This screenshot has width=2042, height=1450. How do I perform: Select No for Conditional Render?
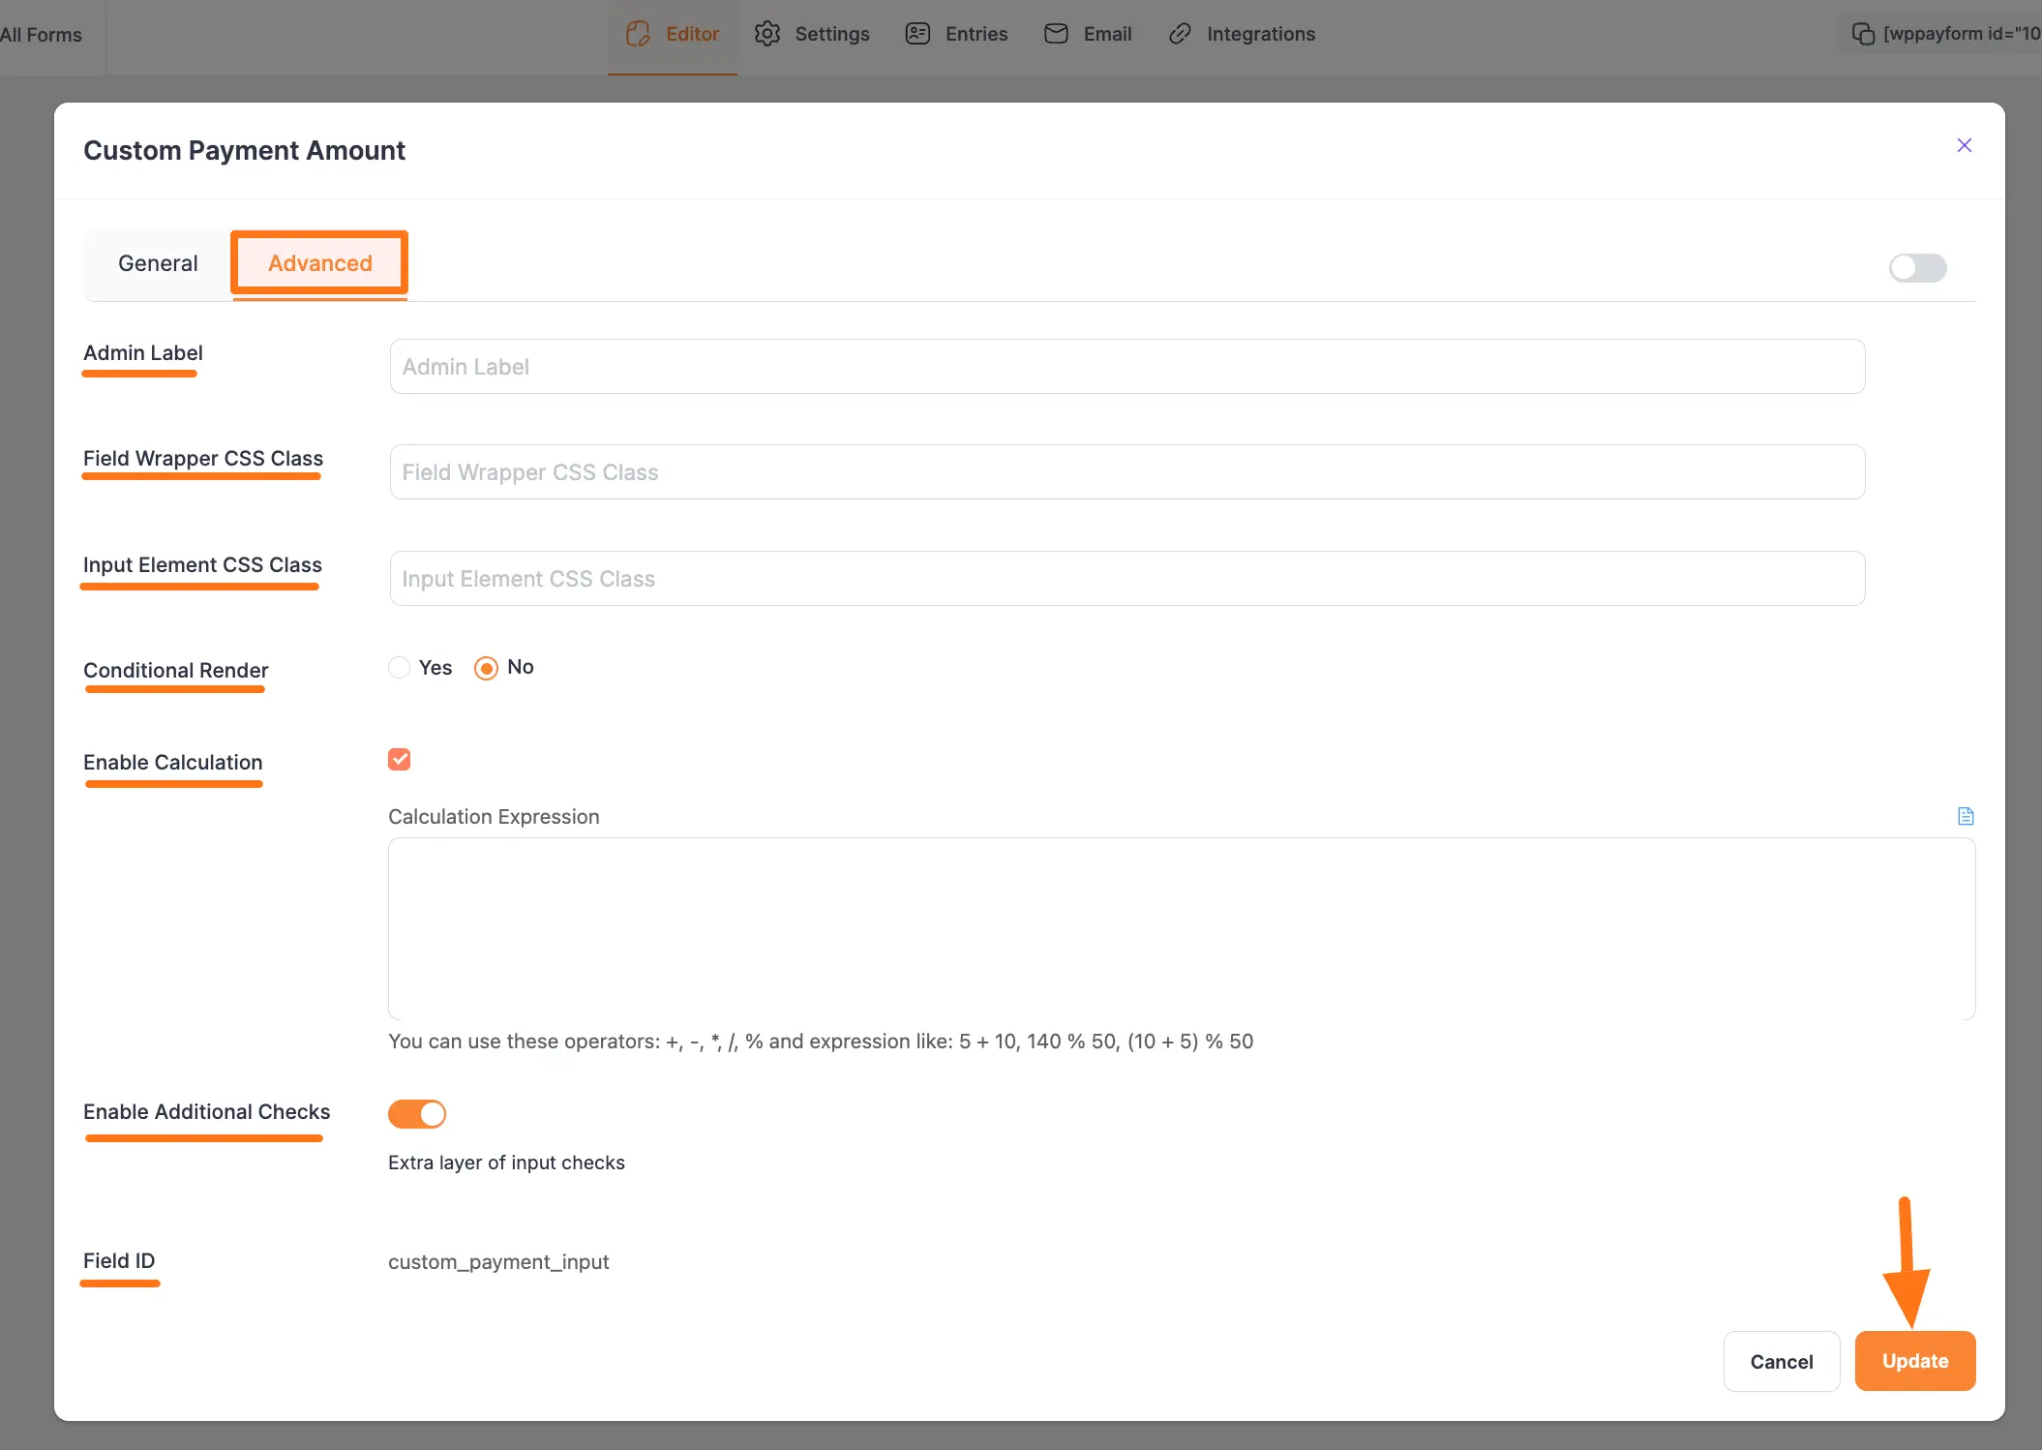(x=486, y=668)
